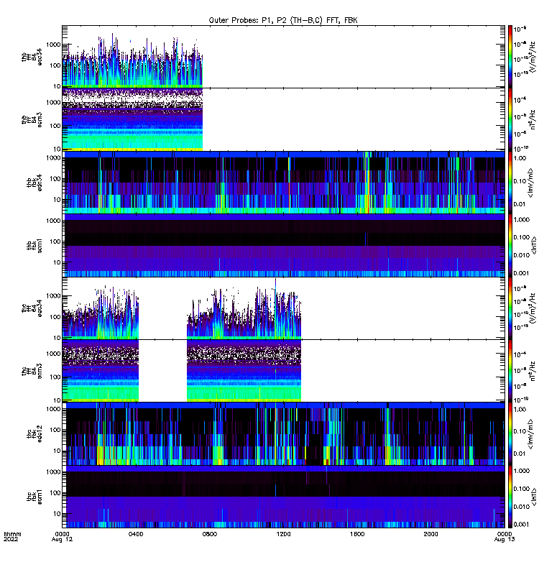
Task: Click the '0.10' color scale value of thc fbk edc12
Action: coord(520,431)
